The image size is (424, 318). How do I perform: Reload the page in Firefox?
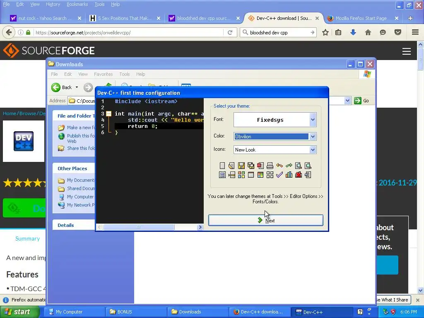point(230,32)
